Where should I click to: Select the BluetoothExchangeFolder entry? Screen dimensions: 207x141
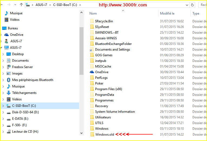point(113,44)
